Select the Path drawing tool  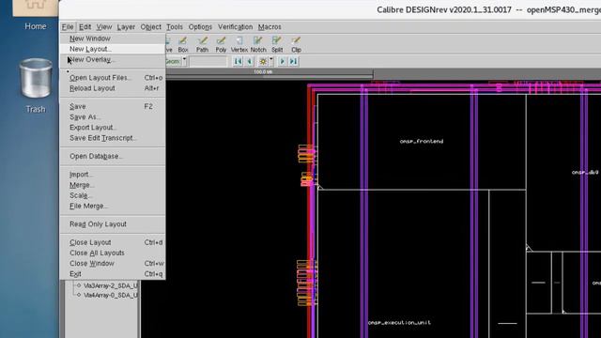[202, 44]
